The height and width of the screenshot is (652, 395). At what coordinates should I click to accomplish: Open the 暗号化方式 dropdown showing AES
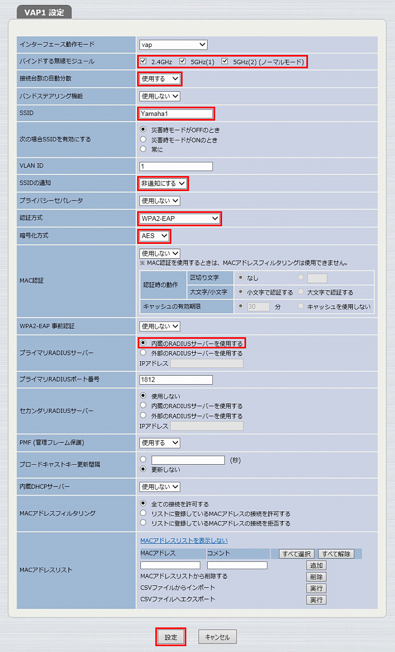coord(154,236)
